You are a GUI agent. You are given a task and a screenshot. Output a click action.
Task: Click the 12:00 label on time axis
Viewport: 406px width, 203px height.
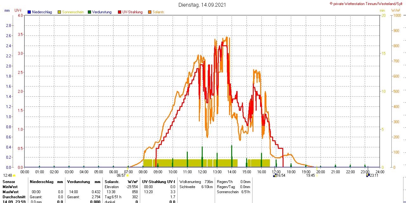click(202, 172)
